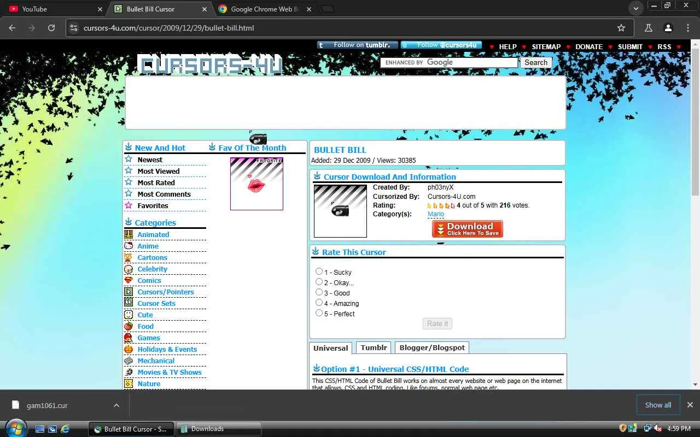This screenshot has width=700, height=437.
Task: Open the Fav Of The Month lips thumbnail
Action: point(256,184)
